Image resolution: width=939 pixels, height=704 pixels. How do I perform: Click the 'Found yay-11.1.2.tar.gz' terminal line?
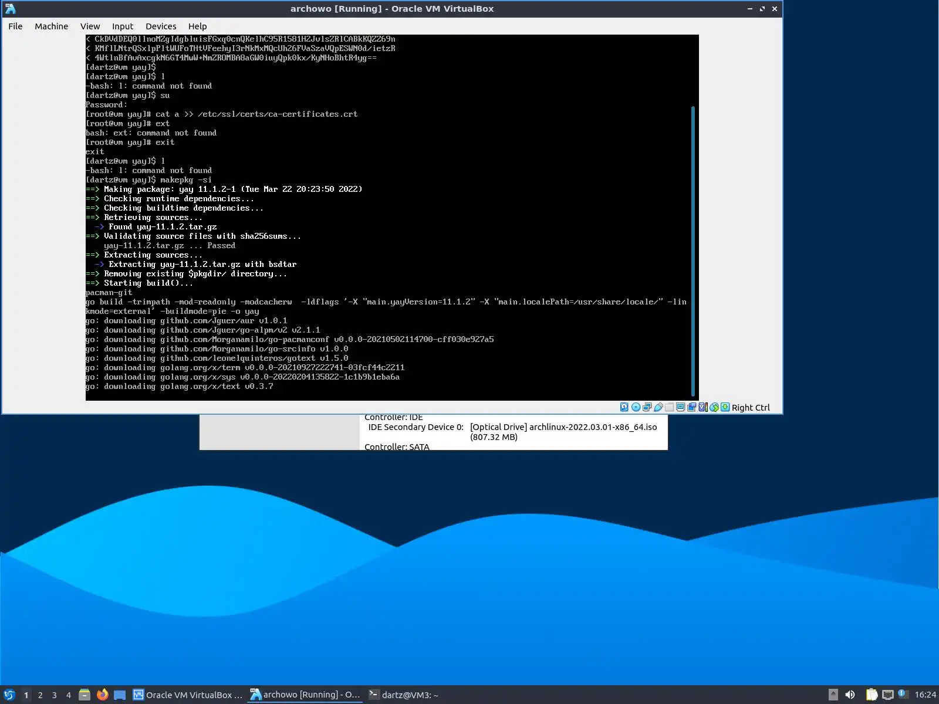156,227
